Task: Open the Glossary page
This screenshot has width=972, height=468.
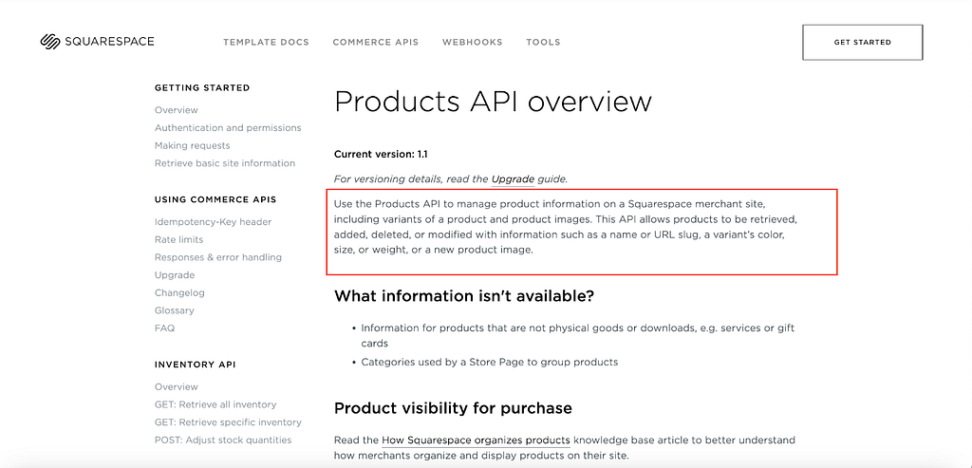Action: pos(175,310)
